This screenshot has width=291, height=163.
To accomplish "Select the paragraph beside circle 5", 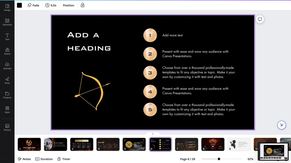I will tap(199, 109).
